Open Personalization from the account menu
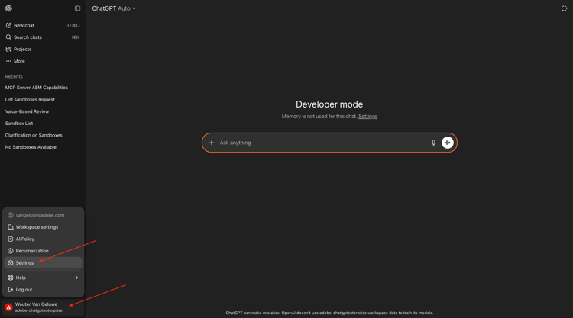This screenshot has width=573, height=318. point(43,251)
